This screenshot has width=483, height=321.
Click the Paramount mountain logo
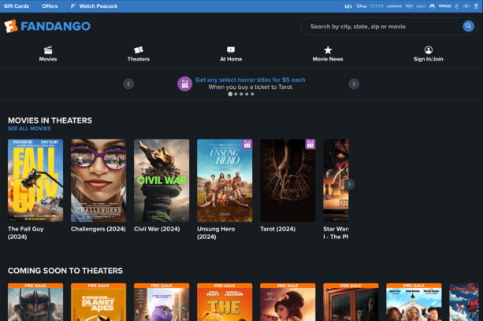432,6
